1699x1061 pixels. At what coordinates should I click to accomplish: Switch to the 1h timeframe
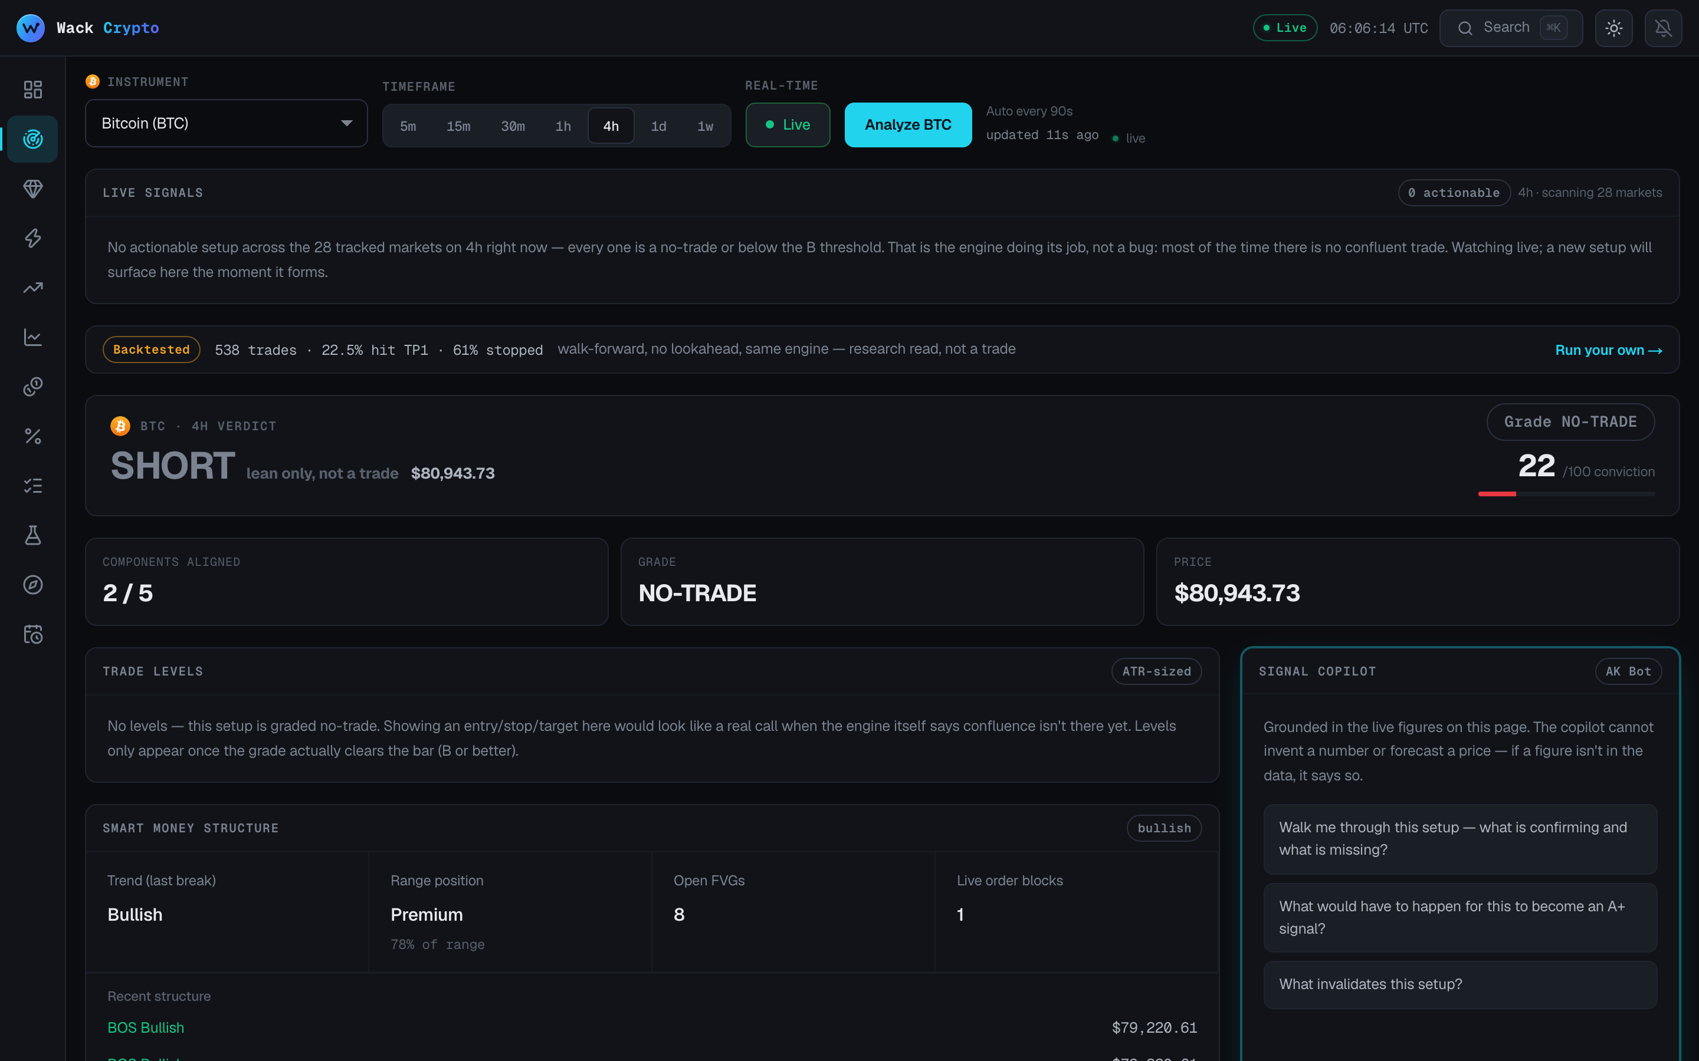pyautogui.click(x=563, y=126)
